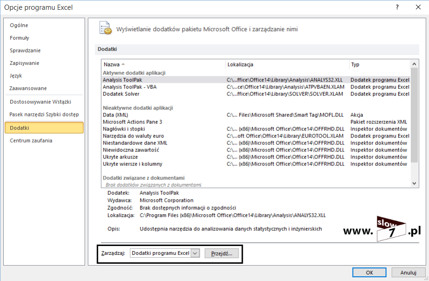Click the Anuluj button
This screenshot has height=281, width=429.
pyautogui.click(x=408, y=273)
